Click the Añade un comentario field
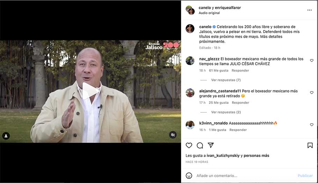318x183 pixels. 245,176
